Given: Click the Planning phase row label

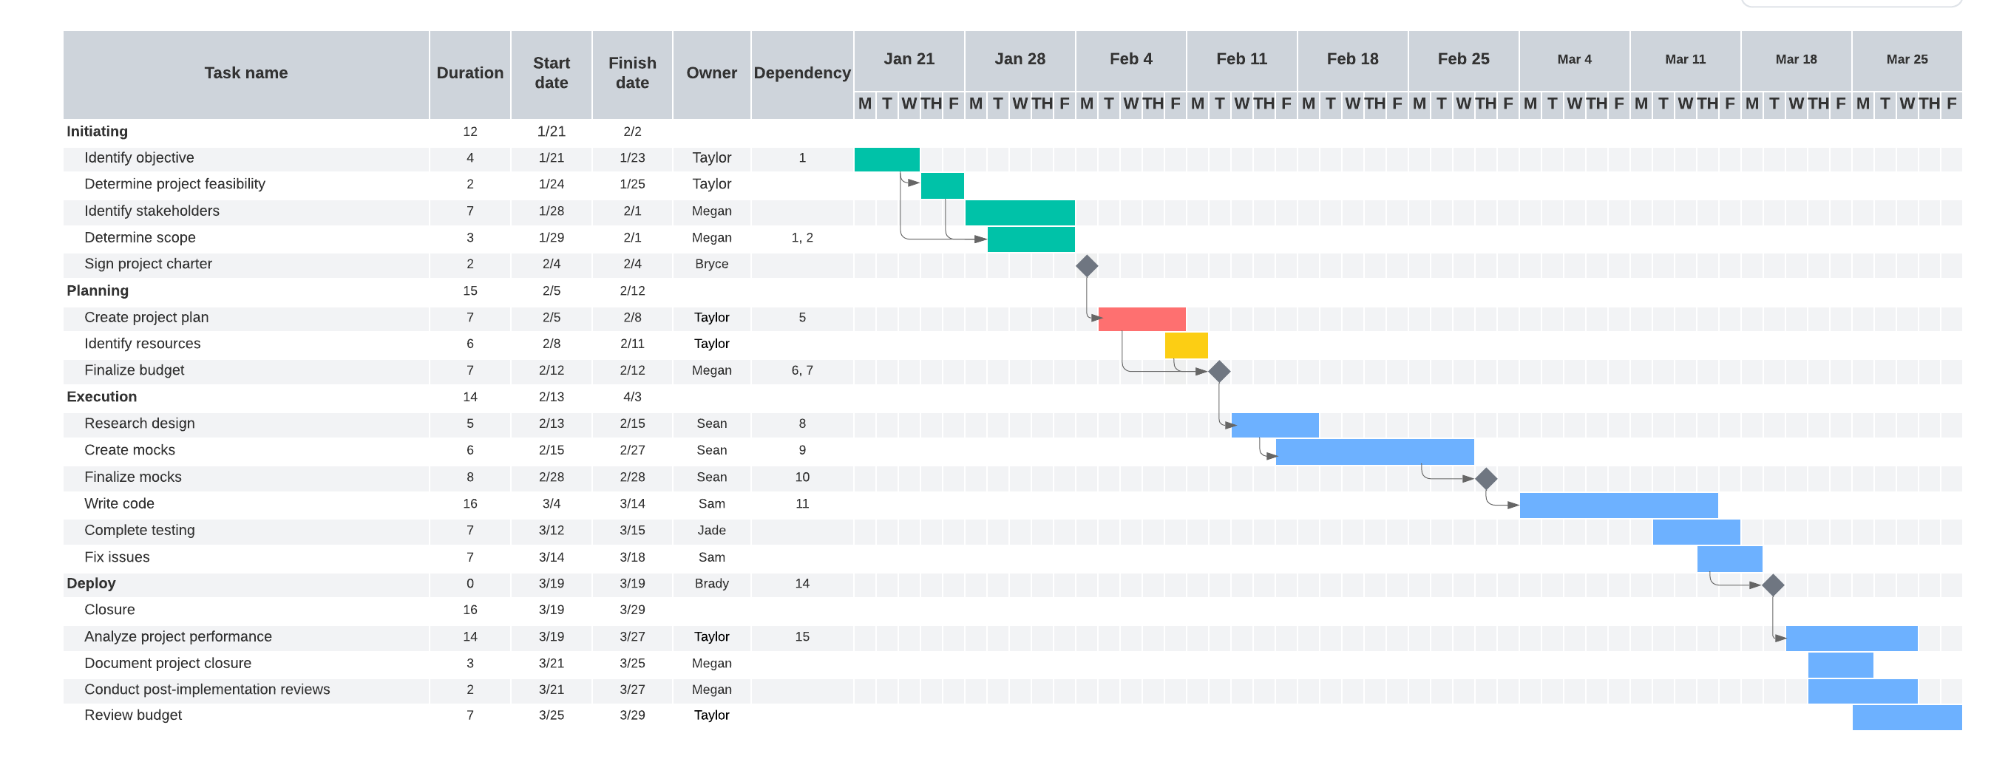Looking at the screenshot, I should [x=98, y=290].
